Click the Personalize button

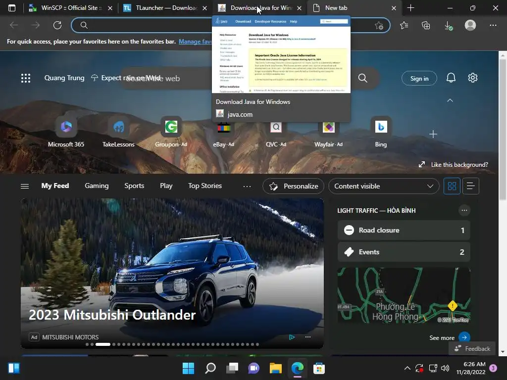click(293, 186)
